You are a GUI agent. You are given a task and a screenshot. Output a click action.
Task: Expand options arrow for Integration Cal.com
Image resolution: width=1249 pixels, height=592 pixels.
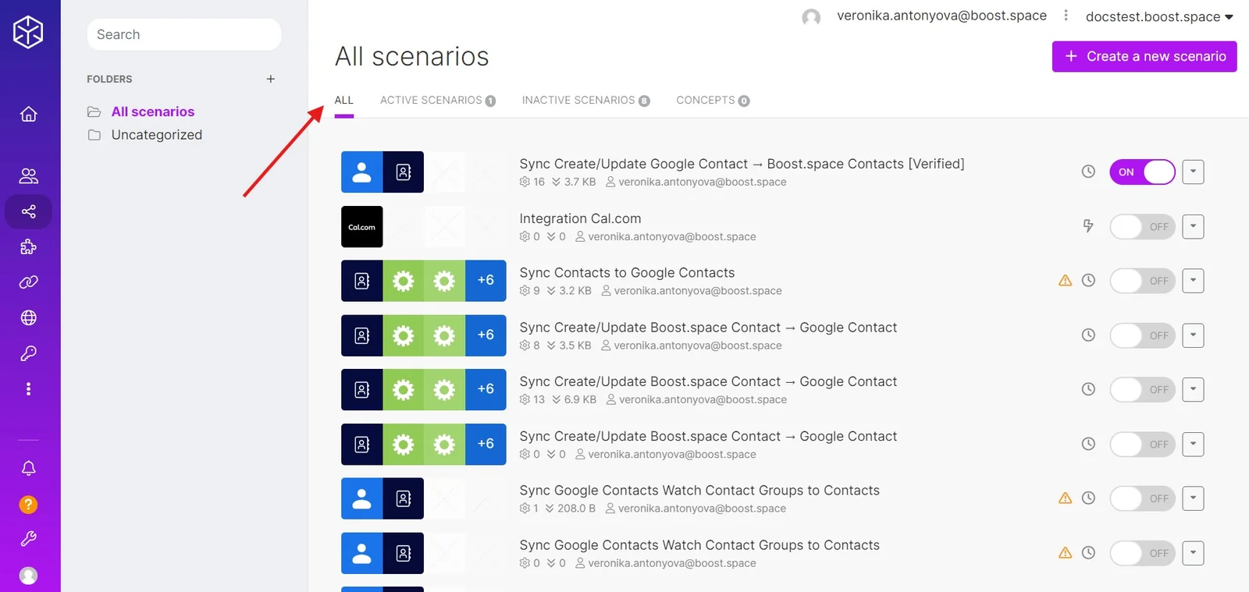(x=1193, y=226)
